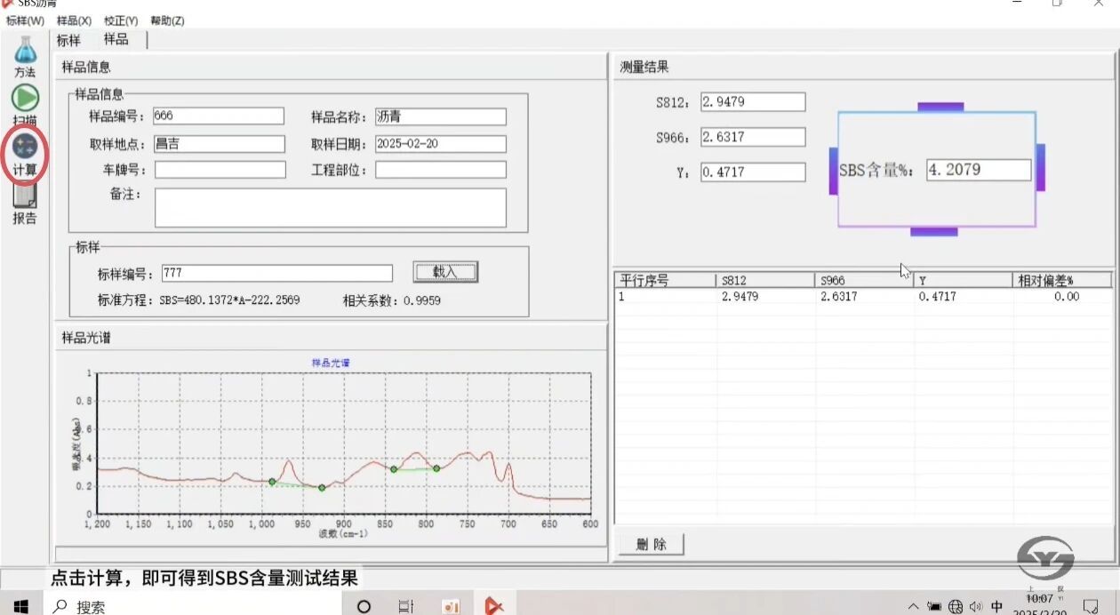Click the Task View icon on taskbar
The height and width of the screenshot is (615, 1120).
click(x=405, y=606)
